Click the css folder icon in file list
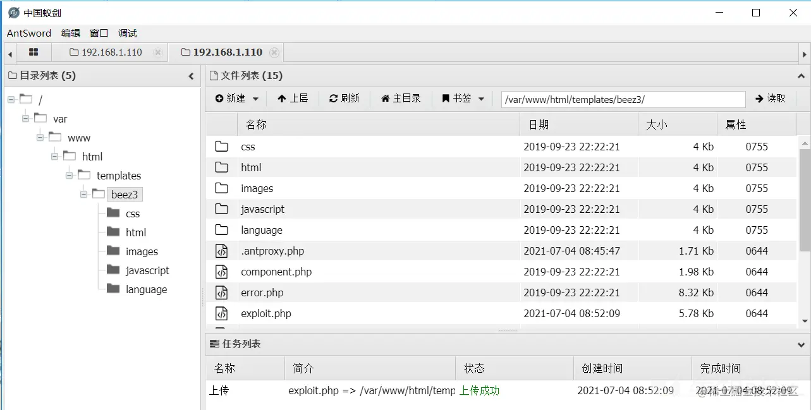Screen dimensions: 811x410 point(221,147)
